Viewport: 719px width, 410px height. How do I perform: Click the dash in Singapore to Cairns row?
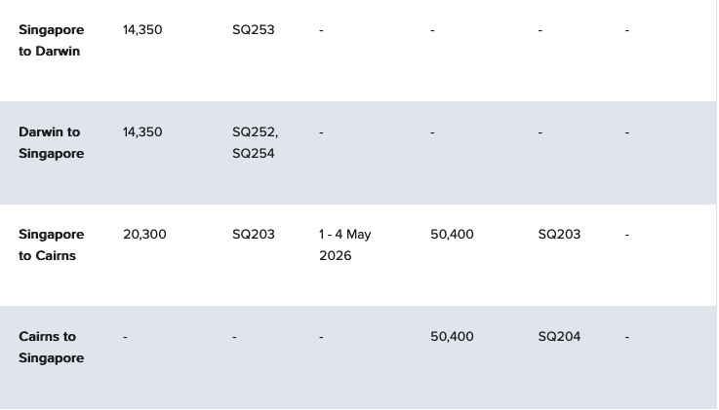[627, 235]
